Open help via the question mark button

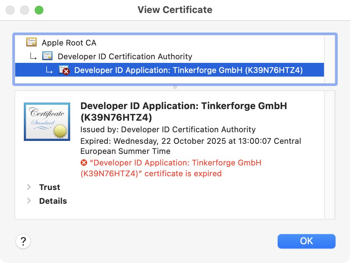[x=23, y=241]
